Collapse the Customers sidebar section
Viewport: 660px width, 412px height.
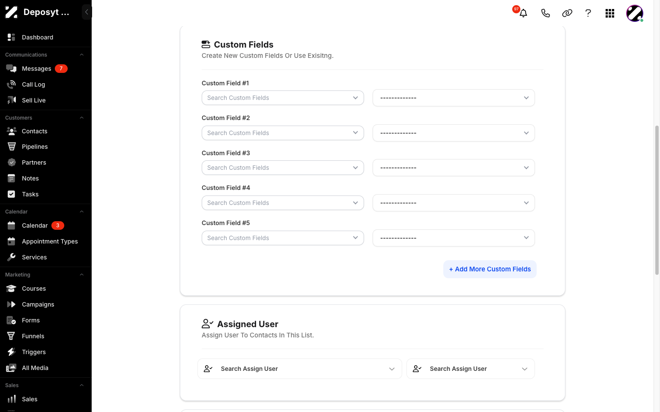point(81,118)
